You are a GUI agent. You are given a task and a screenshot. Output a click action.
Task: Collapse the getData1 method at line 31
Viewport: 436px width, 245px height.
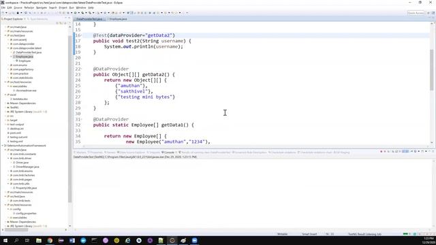pyautogui.click(x=81, y=119)
